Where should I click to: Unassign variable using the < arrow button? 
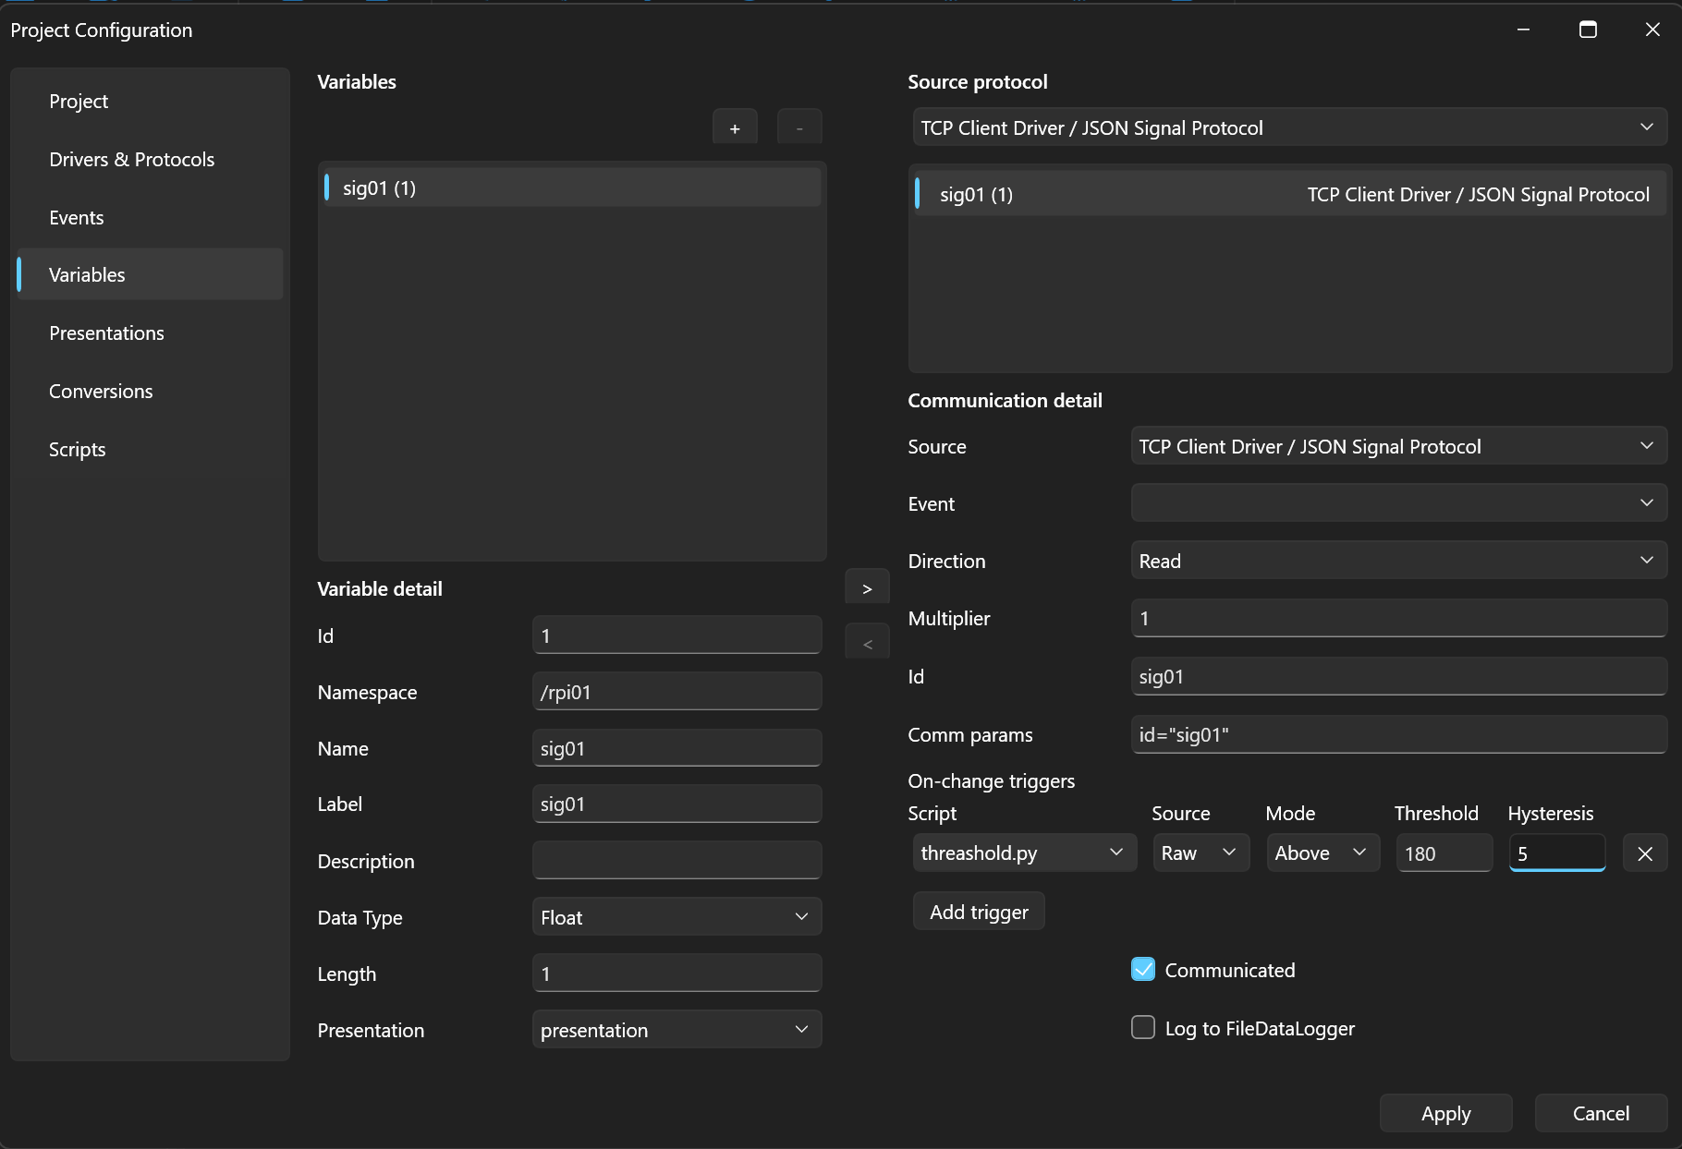click(867, 643)
